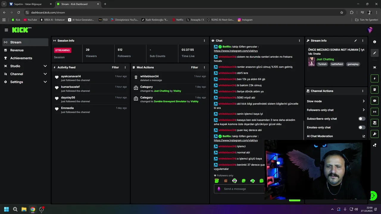Click the Stream info edit pencil
Screen dimensions: 381x214
pyautogui.click(x=355, y=41)
